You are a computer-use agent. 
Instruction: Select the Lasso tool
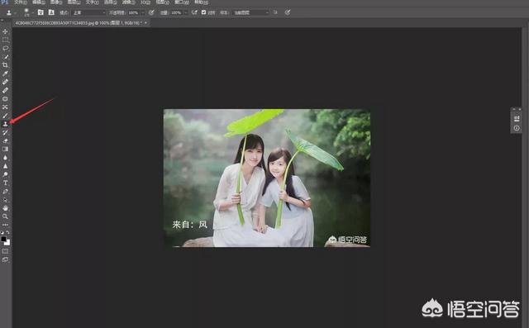pos(5,48)
